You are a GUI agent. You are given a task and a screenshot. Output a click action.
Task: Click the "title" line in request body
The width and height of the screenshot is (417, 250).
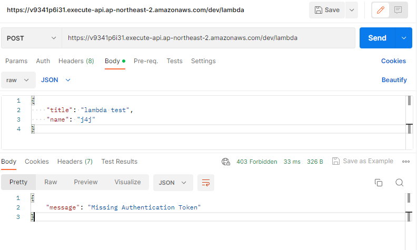tap(90, 110)
